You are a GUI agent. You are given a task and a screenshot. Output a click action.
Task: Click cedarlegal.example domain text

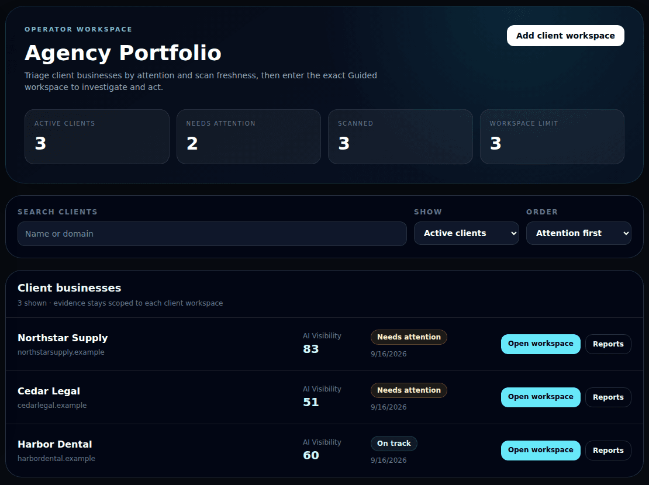pyautogui.click(x=52, y=405)
